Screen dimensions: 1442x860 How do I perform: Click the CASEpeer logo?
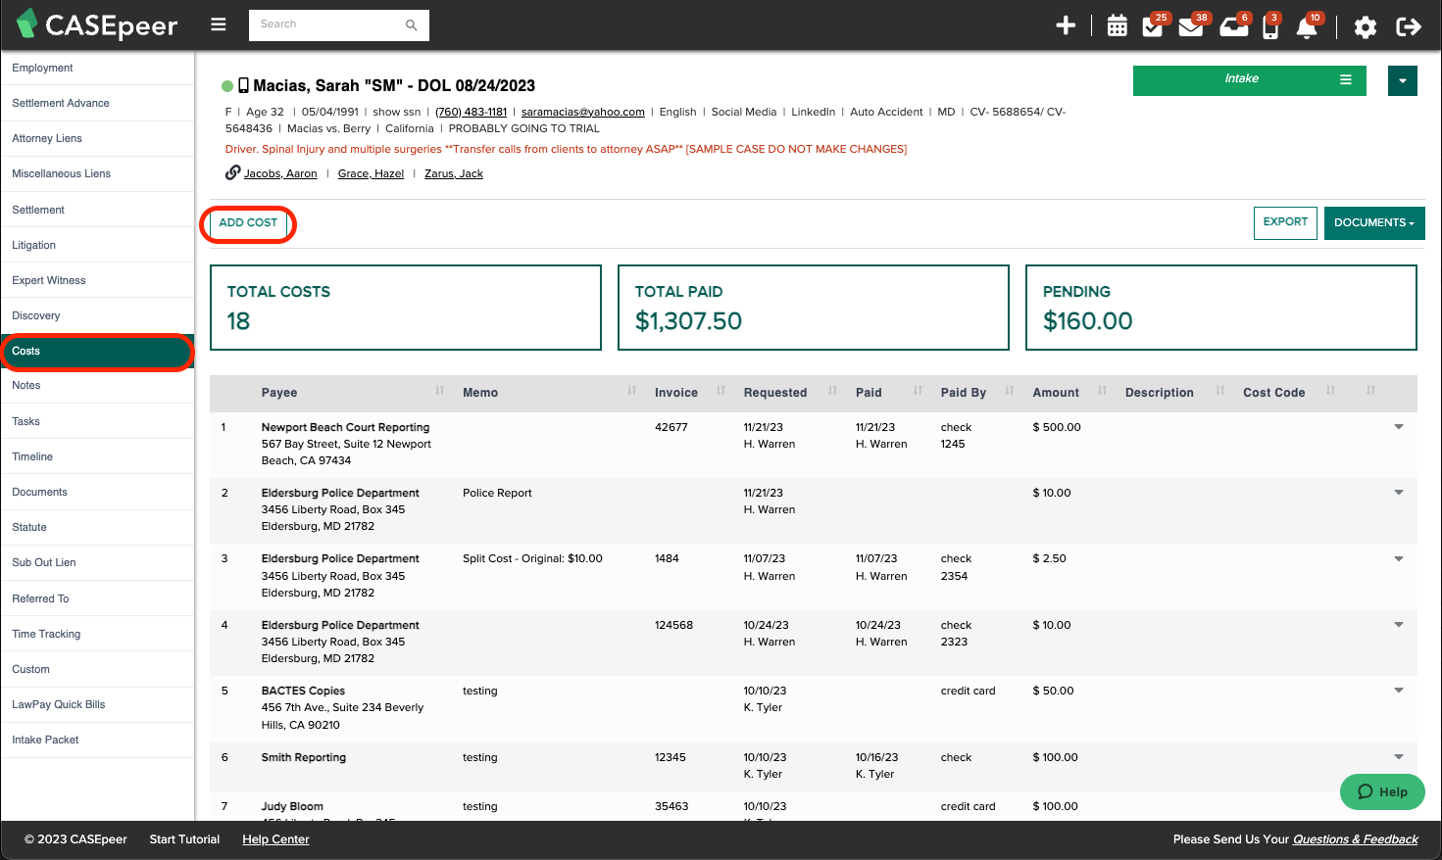97,24
